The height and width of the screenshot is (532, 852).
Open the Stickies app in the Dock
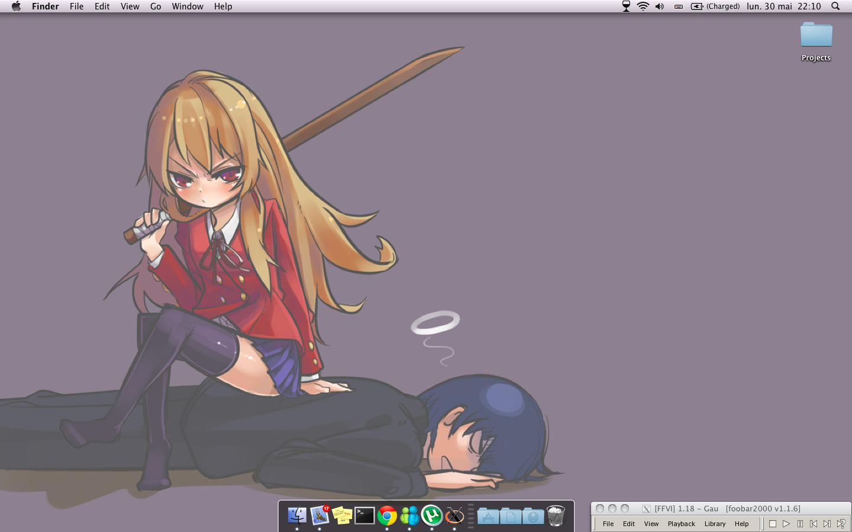(342, 515)
